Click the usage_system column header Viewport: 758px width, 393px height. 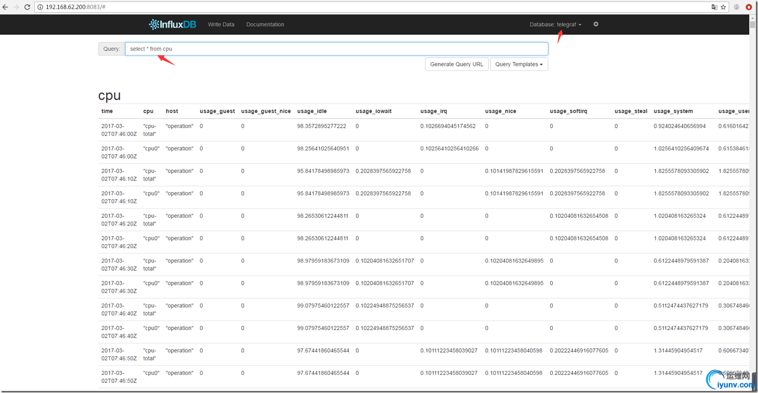673,111
